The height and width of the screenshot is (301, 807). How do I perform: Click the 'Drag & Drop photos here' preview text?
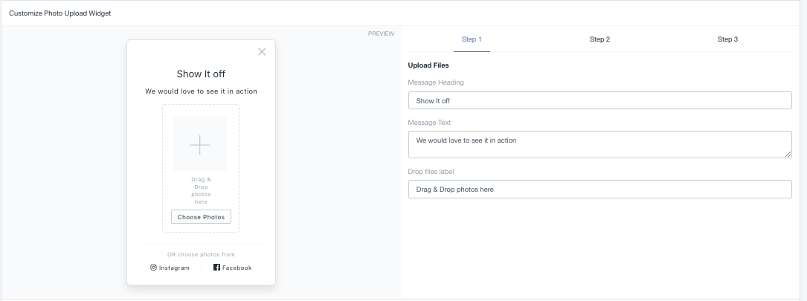[202, 191]
